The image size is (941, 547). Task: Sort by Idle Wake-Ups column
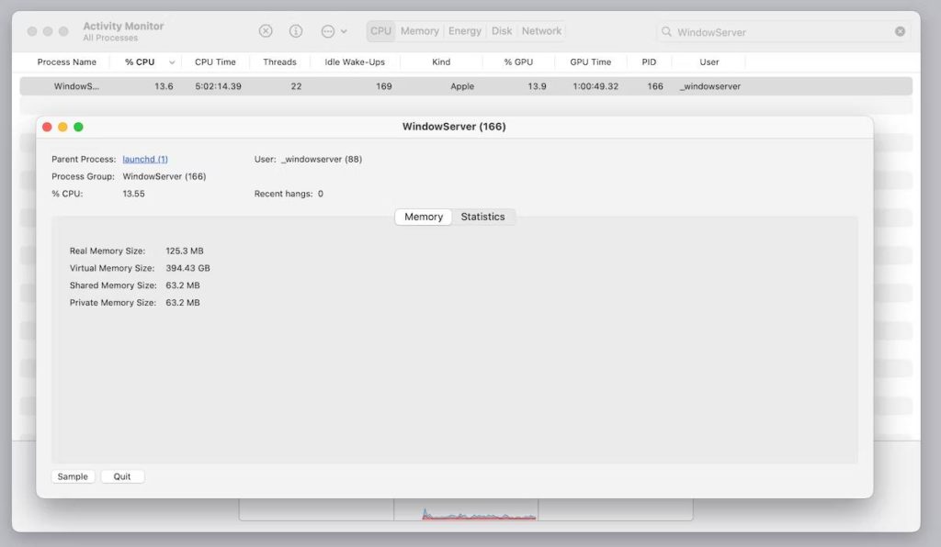point(355,62)
